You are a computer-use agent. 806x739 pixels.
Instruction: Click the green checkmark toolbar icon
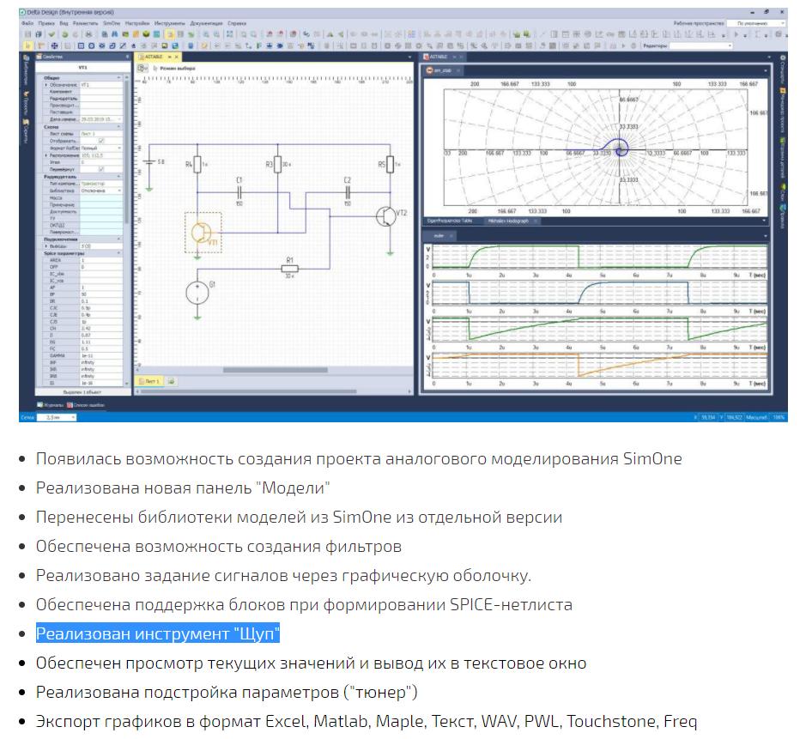(x=52, y=34)
